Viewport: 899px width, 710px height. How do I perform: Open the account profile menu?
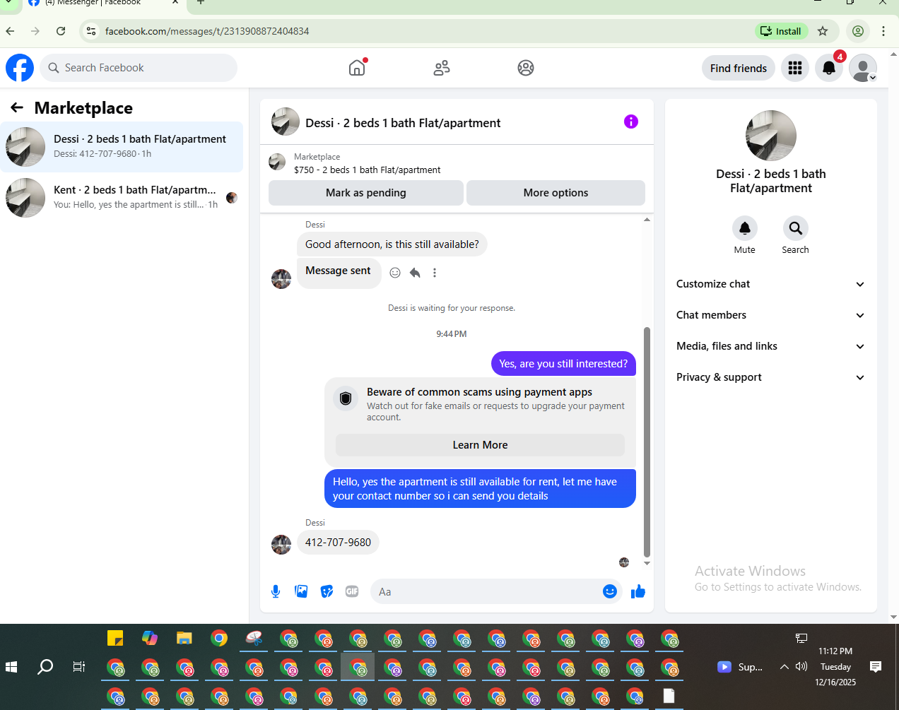(863, 68)
